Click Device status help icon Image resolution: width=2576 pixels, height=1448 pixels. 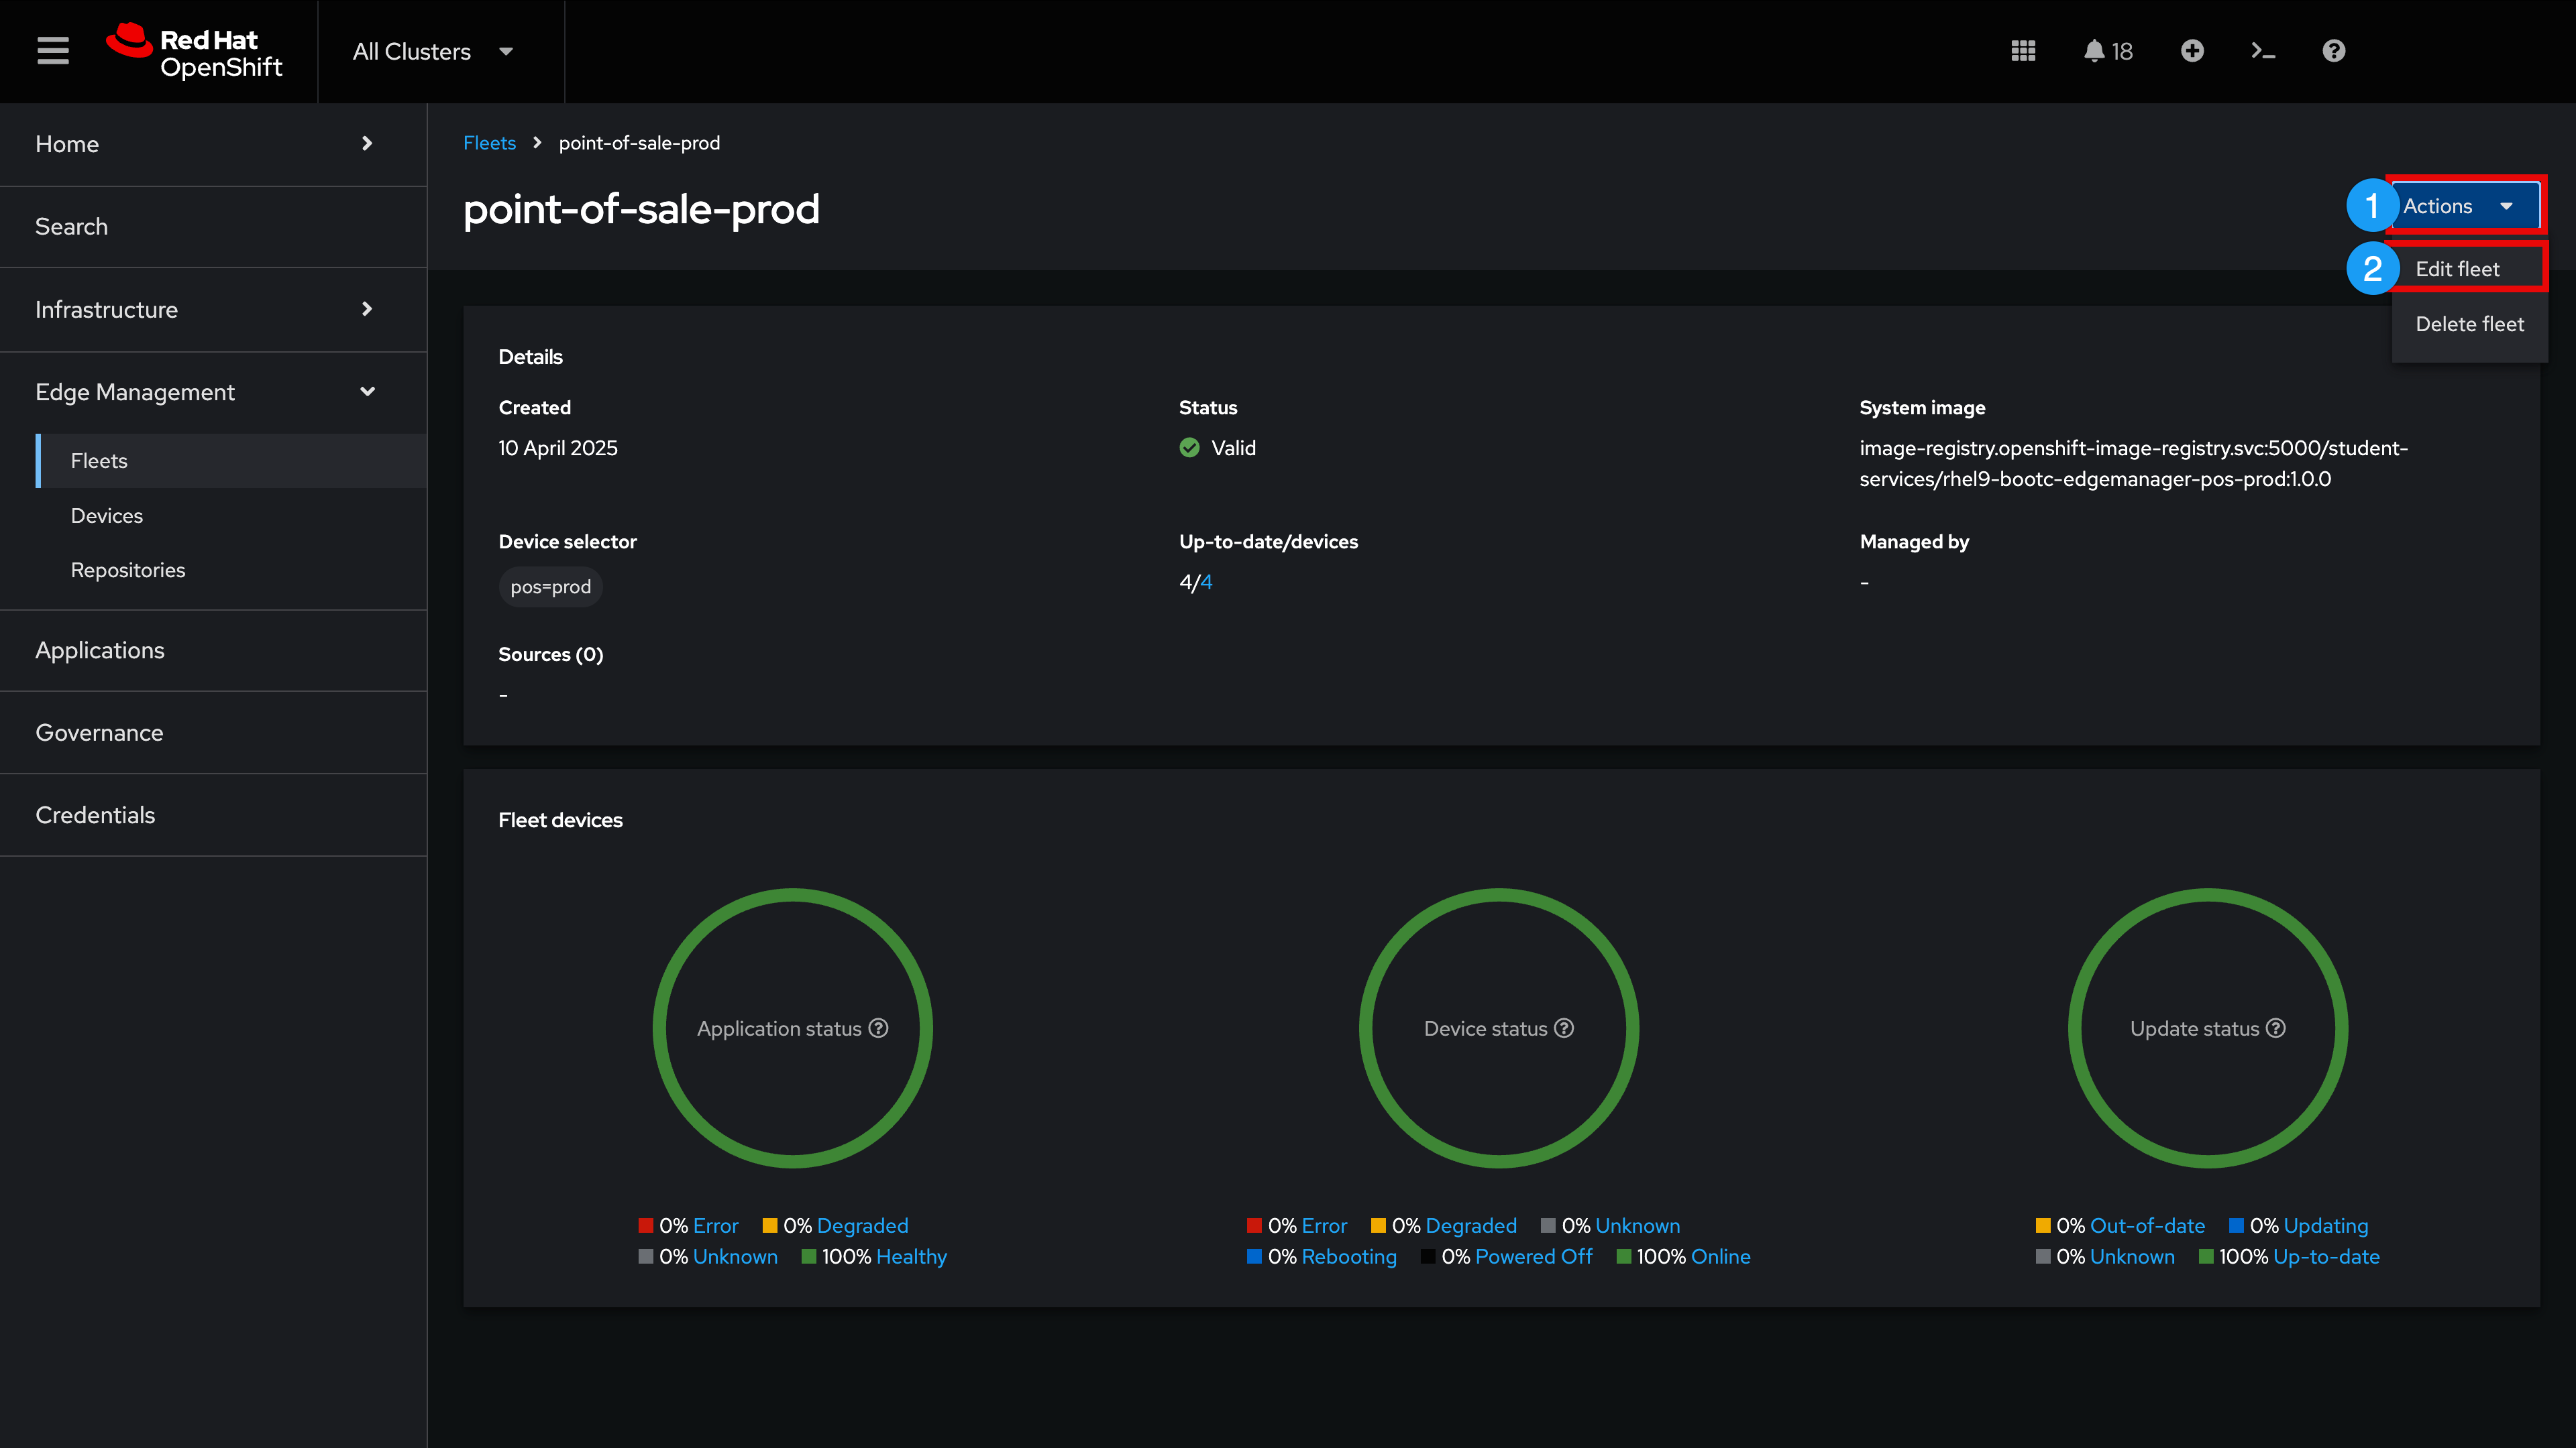pos(1564,1028)
